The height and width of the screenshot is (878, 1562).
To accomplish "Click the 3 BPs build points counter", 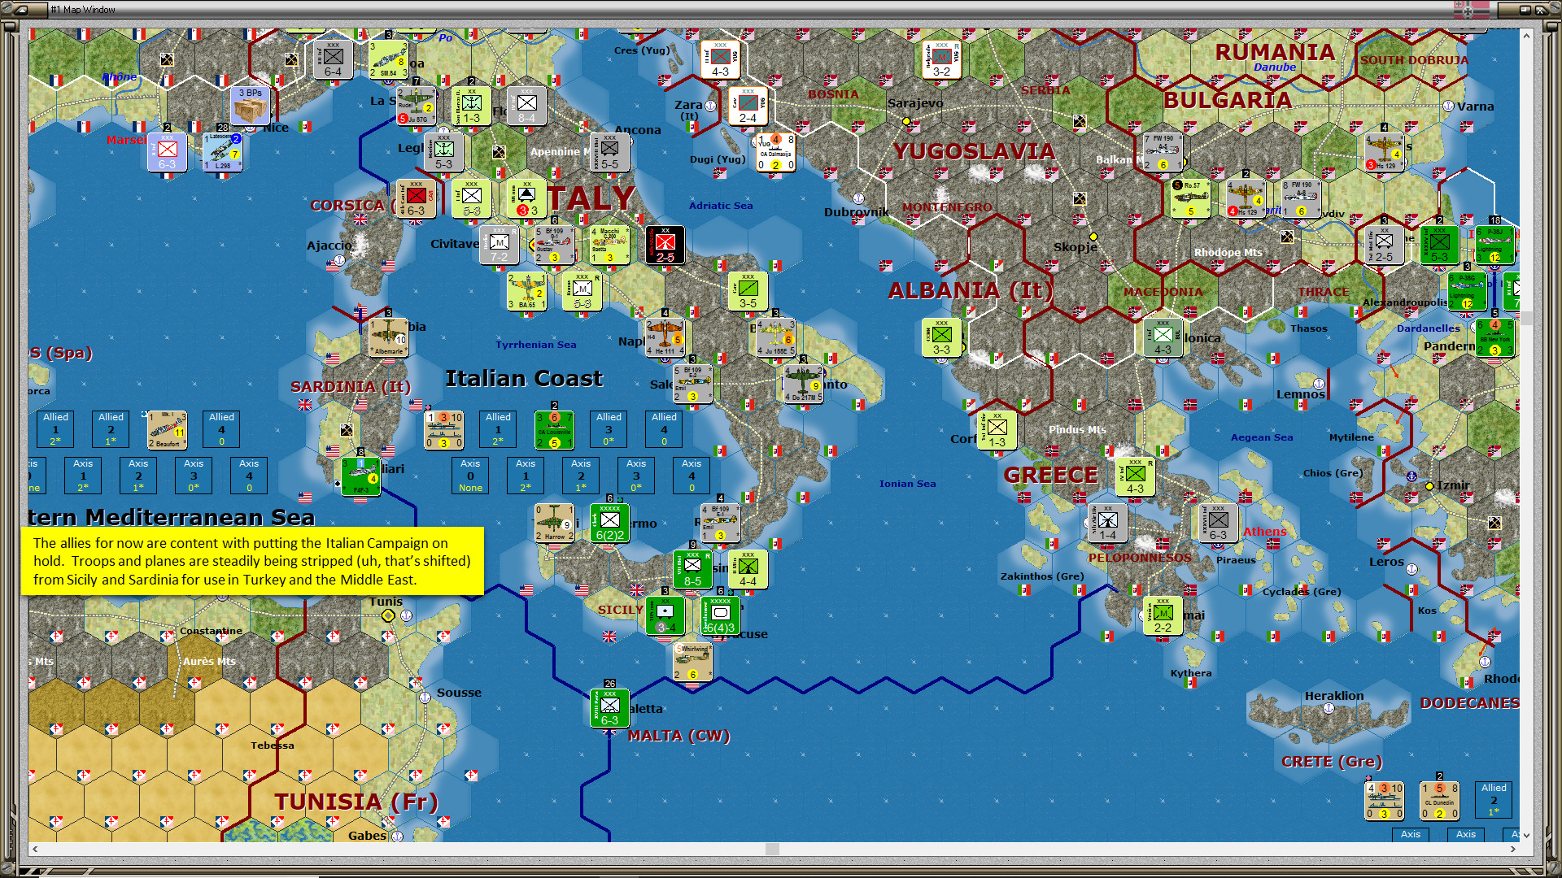I will 250,106.
